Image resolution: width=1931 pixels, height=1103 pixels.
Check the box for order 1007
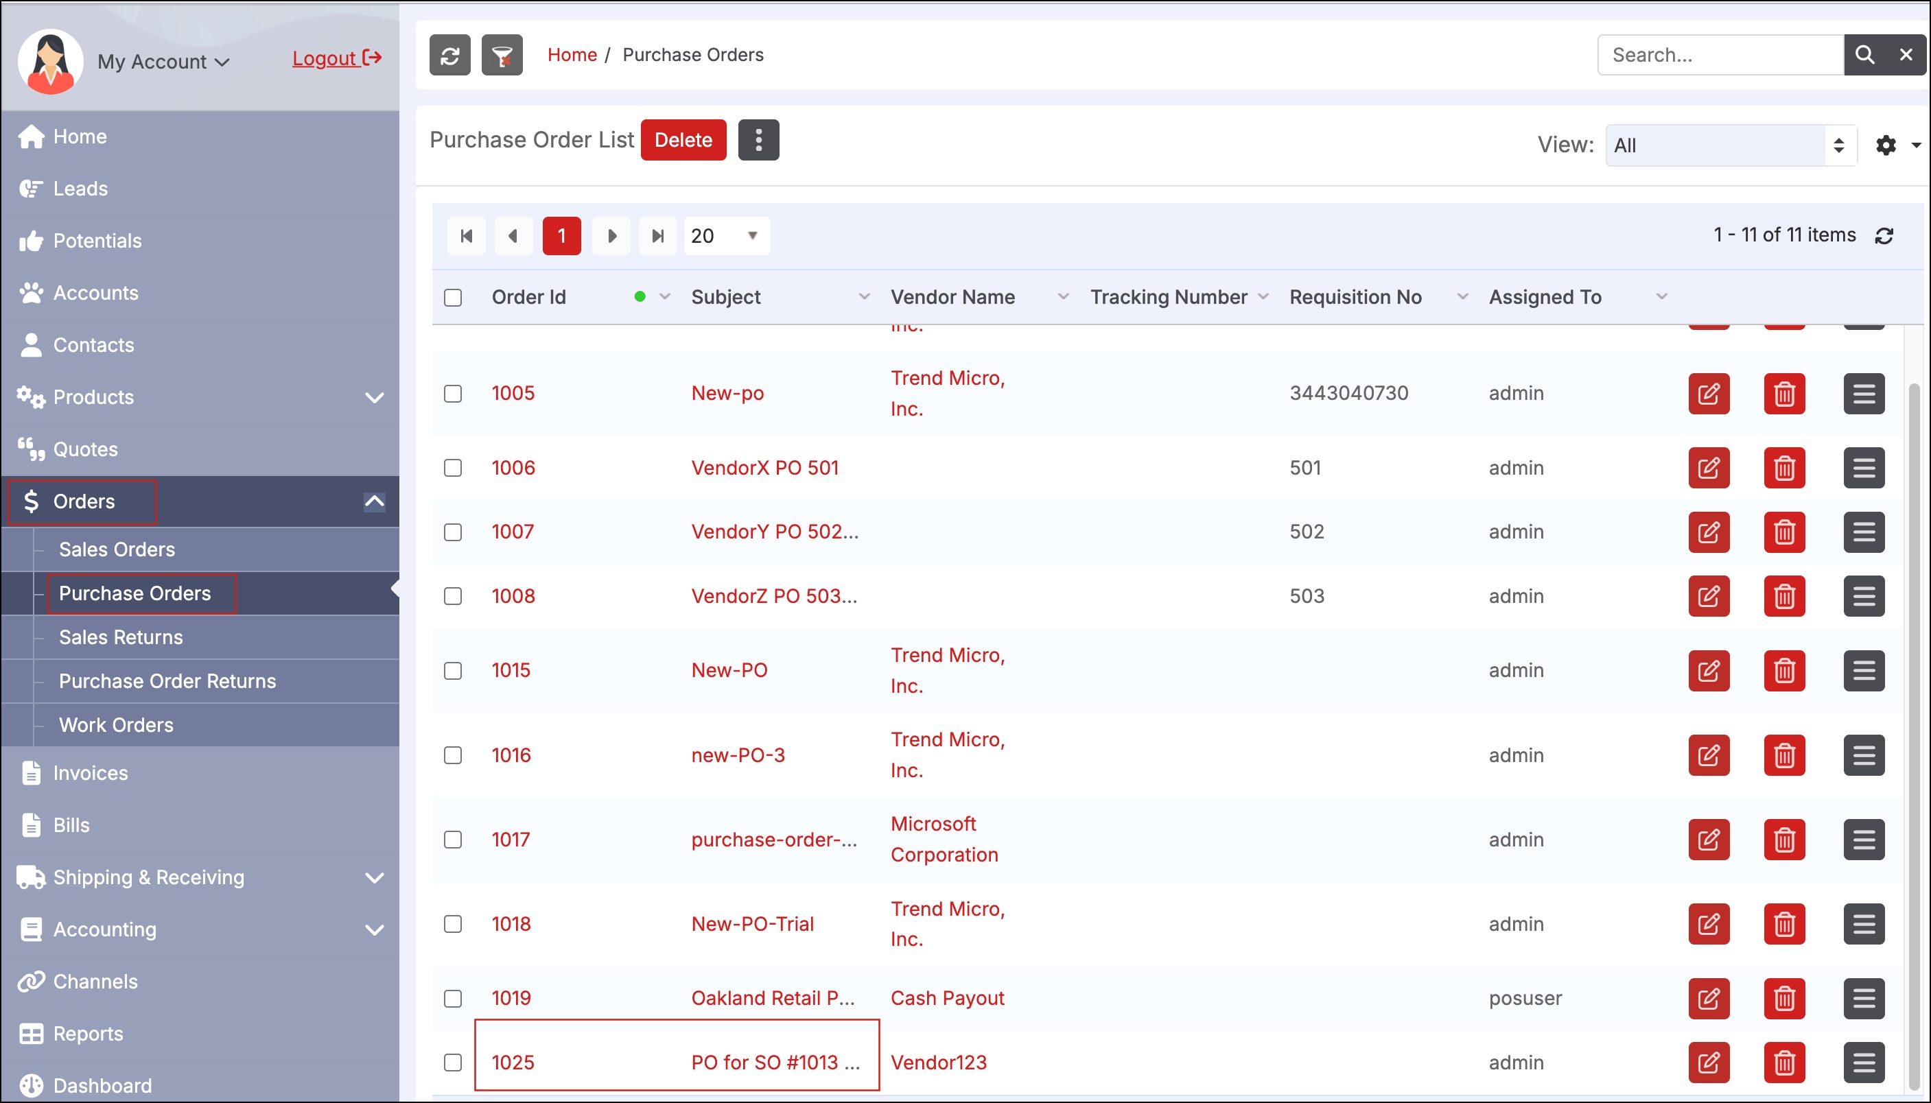tap(453, 532)
